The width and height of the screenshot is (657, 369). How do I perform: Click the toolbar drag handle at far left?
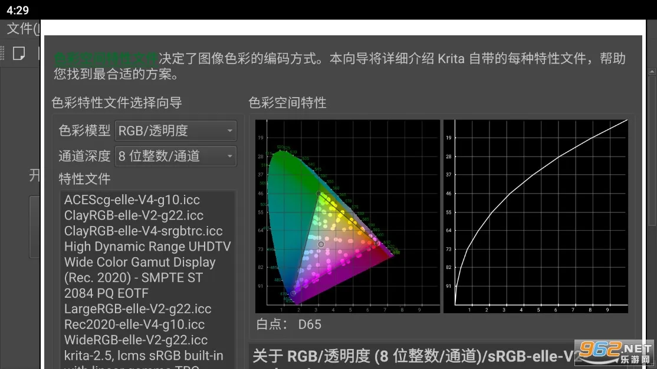pyautogui.click(x=2, y=54)
